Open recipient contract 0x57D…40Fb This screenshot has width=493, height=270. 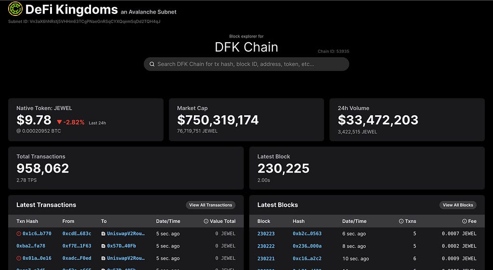[121, 246]
